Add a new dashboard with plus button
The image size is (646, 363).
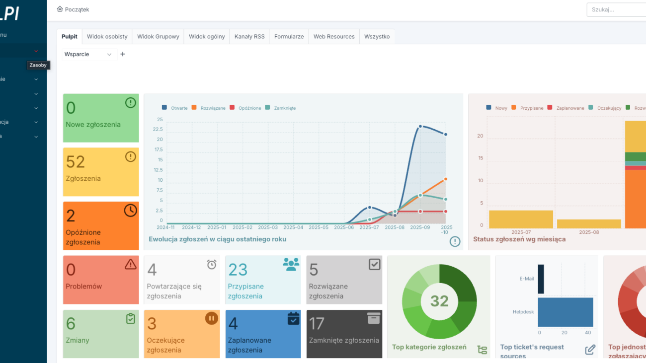pos(123,54)
